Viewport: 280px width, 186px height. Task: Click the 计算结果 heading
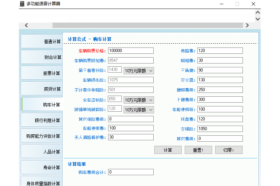(77, 164)
